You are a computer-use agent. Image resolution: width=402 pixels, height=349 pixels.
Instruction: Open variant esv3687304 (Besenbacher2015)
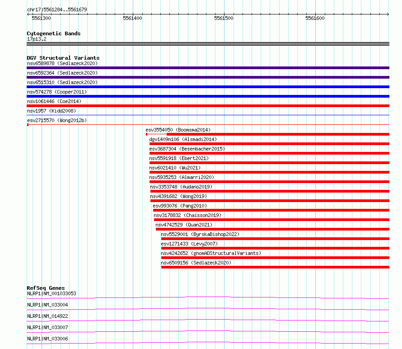pyautogui.click(x=187, y=149)
